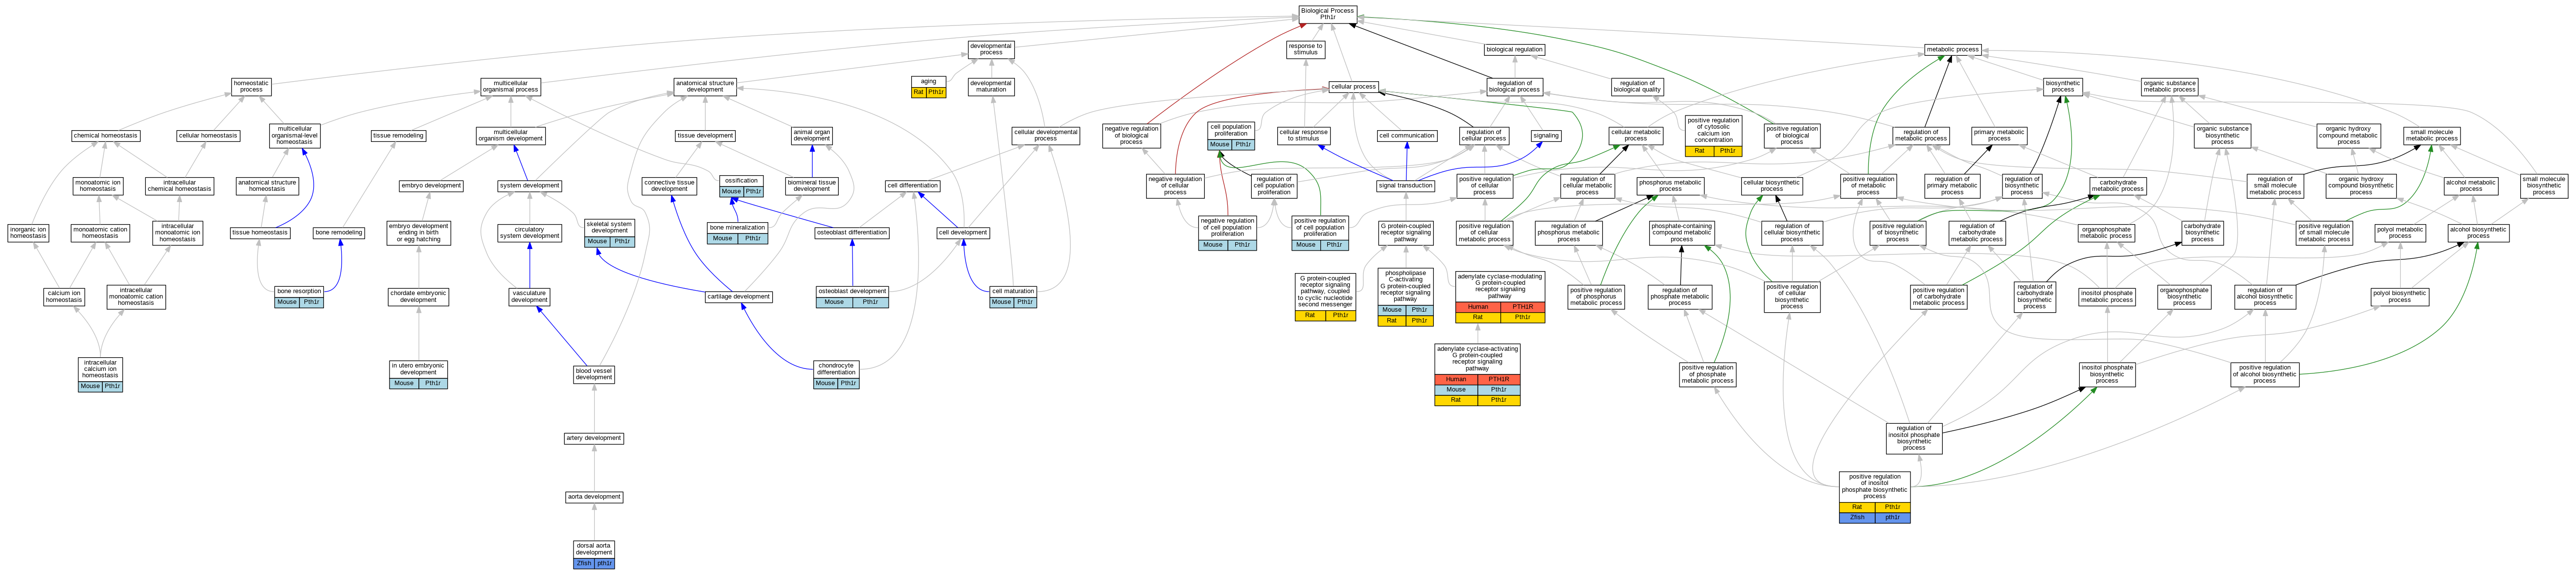Viewport: 2576px width, 574px height.
Task: Select the 'signaling' node
Action: [1545, 135]
